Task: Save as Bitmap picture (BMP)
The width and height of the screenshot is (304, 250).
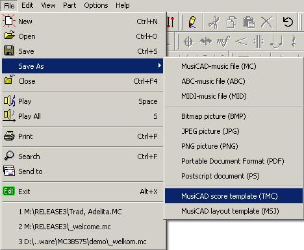Action: coord(234,116)
